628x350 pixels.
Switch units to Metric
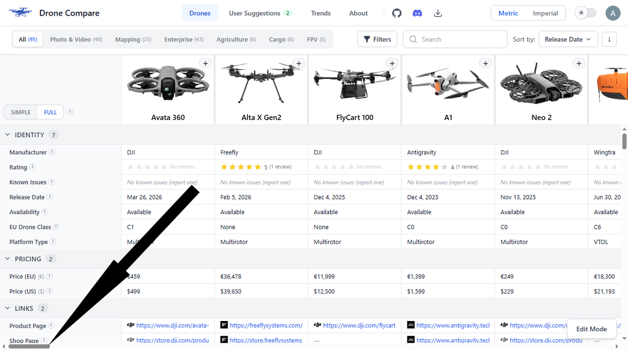508,13
